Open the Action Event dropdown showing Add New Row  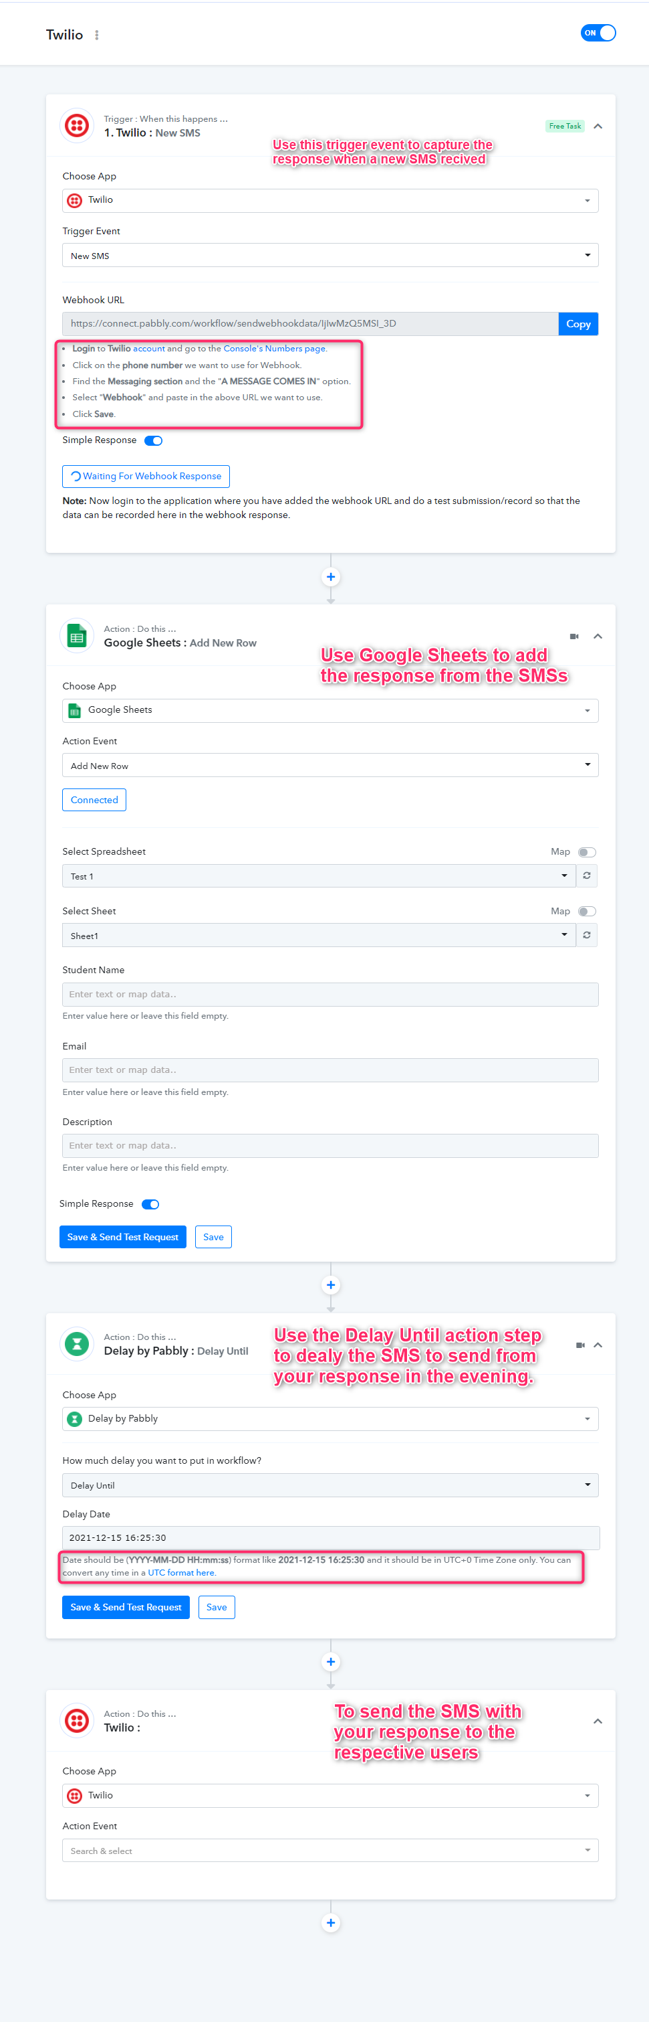(x=330, y=765)
